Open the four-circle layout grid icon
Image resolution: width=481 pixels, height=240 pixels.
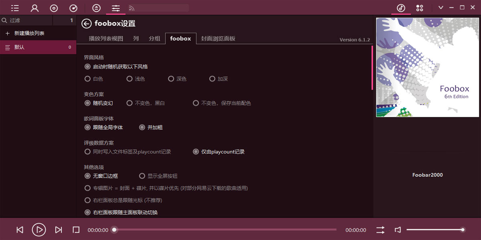point(420,8)
